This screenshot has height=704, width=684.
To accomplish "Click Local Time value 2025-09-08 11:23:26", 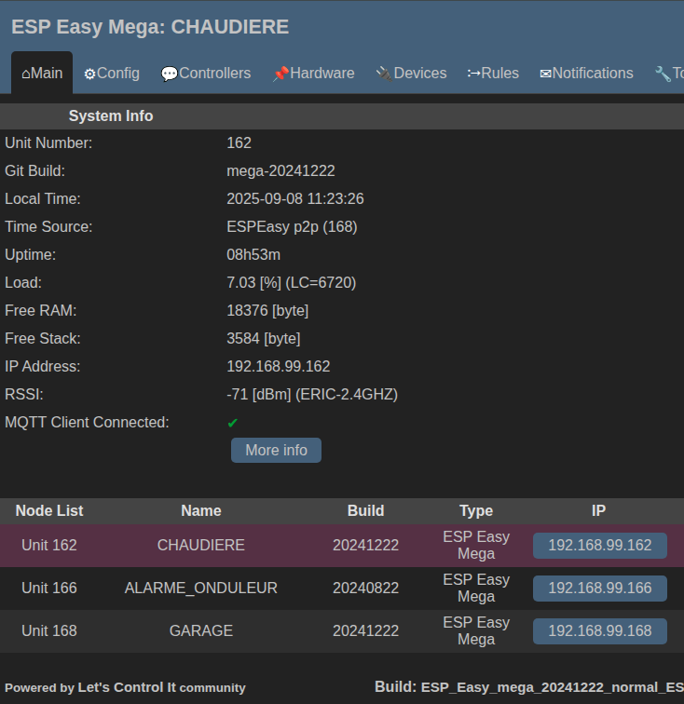I will click(x=295, y=199).
